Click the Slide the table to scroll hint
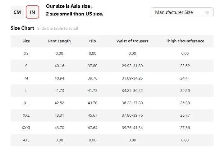Image resolution: width=216 pixels, height=147 pixels. pos(58,28)
